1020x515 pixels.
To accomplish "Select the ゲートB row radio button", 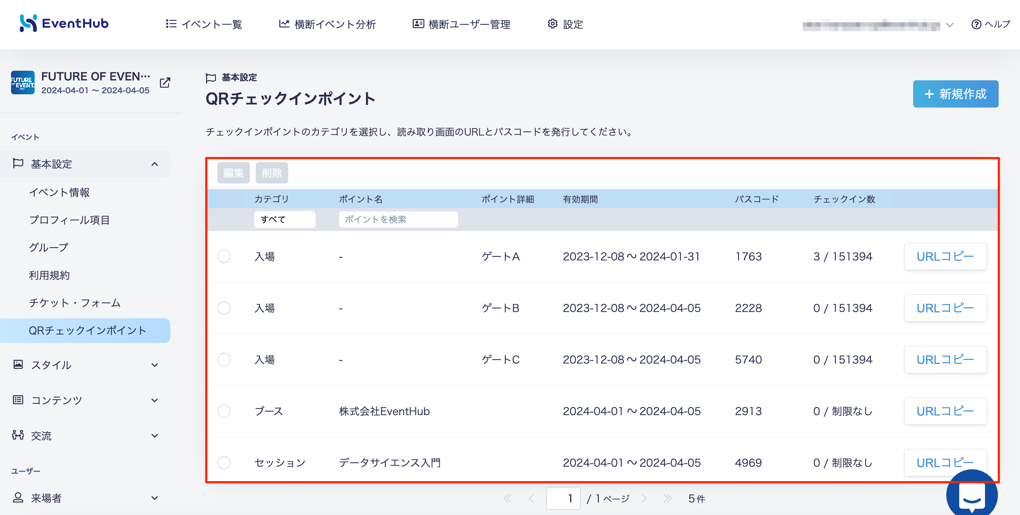I will click(x=224, y=308).
